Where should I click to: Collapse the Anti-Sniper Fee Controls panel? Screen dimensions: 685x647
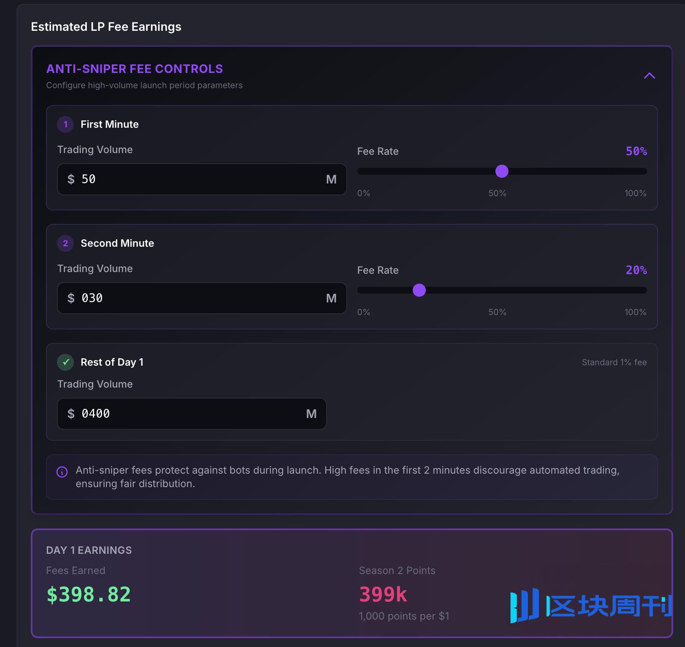[649, 76]
